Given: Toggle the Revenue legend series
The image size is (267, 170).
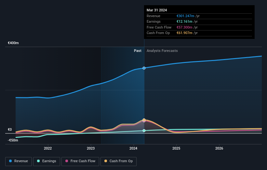Looking at the screenshot, I should [x=19, y=161].
